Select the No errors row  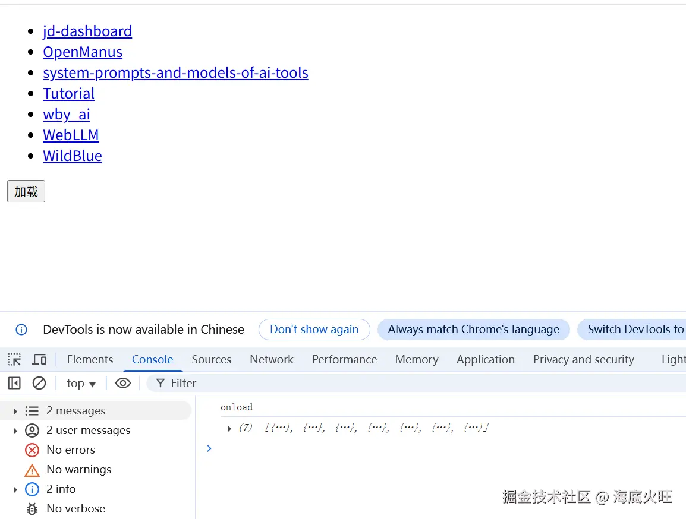click(96, 450)
